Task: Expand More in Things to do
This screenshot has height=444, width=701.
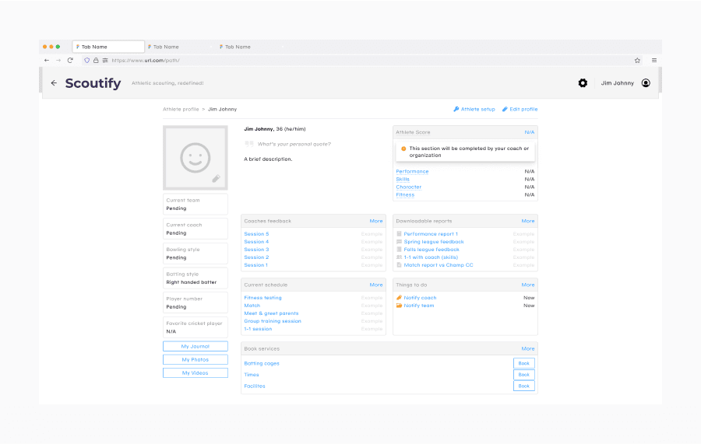Action: 528,285
